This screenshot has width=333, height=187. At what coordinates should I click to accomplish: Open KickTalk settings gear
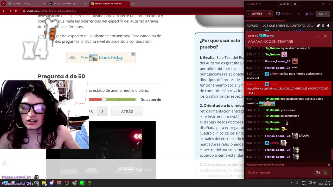coord(295,4)
